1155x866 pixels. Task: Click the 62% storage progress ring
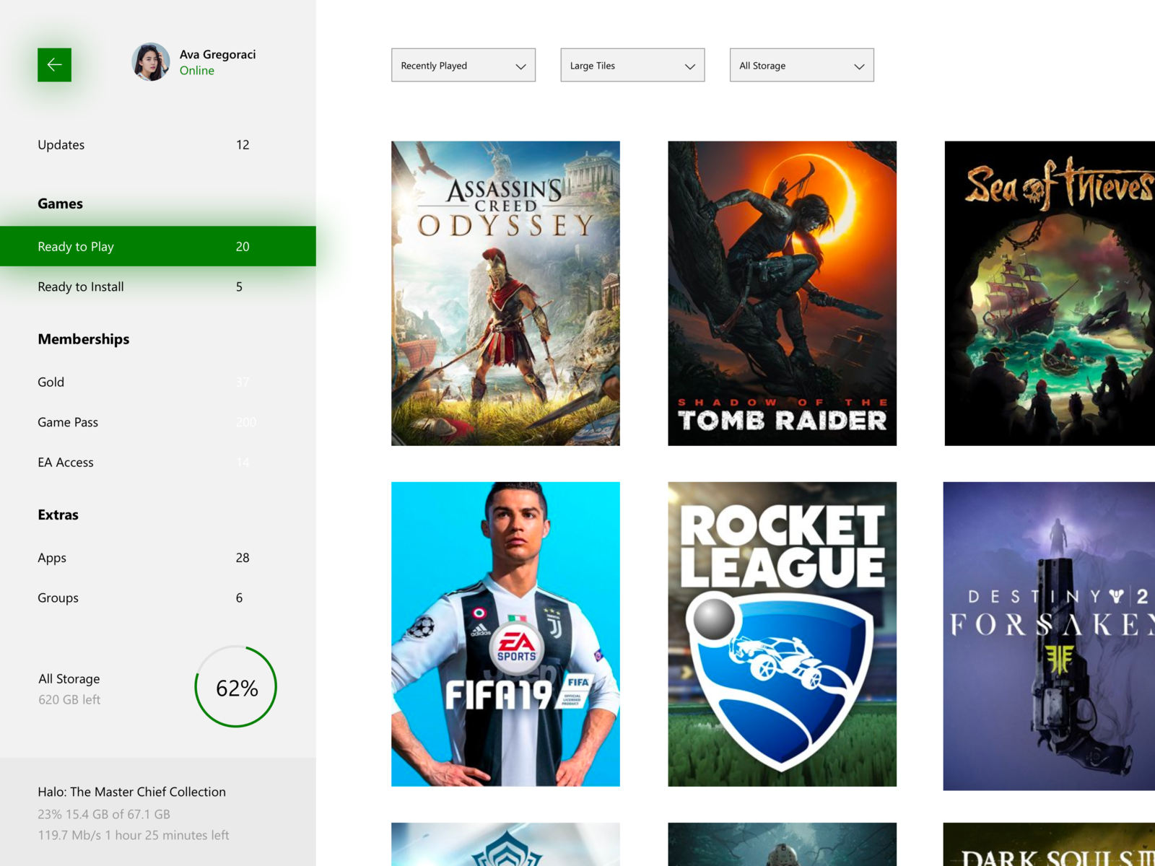click(235, 687)
